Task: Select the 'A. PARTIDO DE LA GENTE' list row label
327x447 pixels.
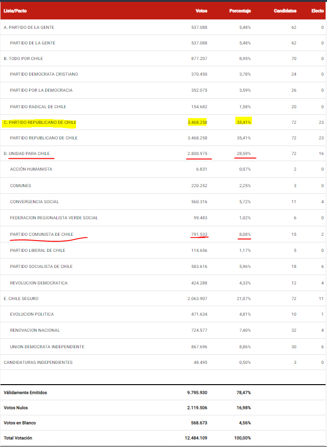Action: (x=29, y=27)
